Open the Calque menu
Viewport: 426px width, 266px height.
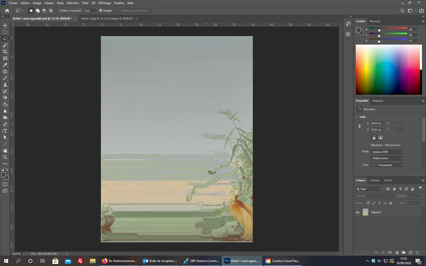[x=49, y=3]
